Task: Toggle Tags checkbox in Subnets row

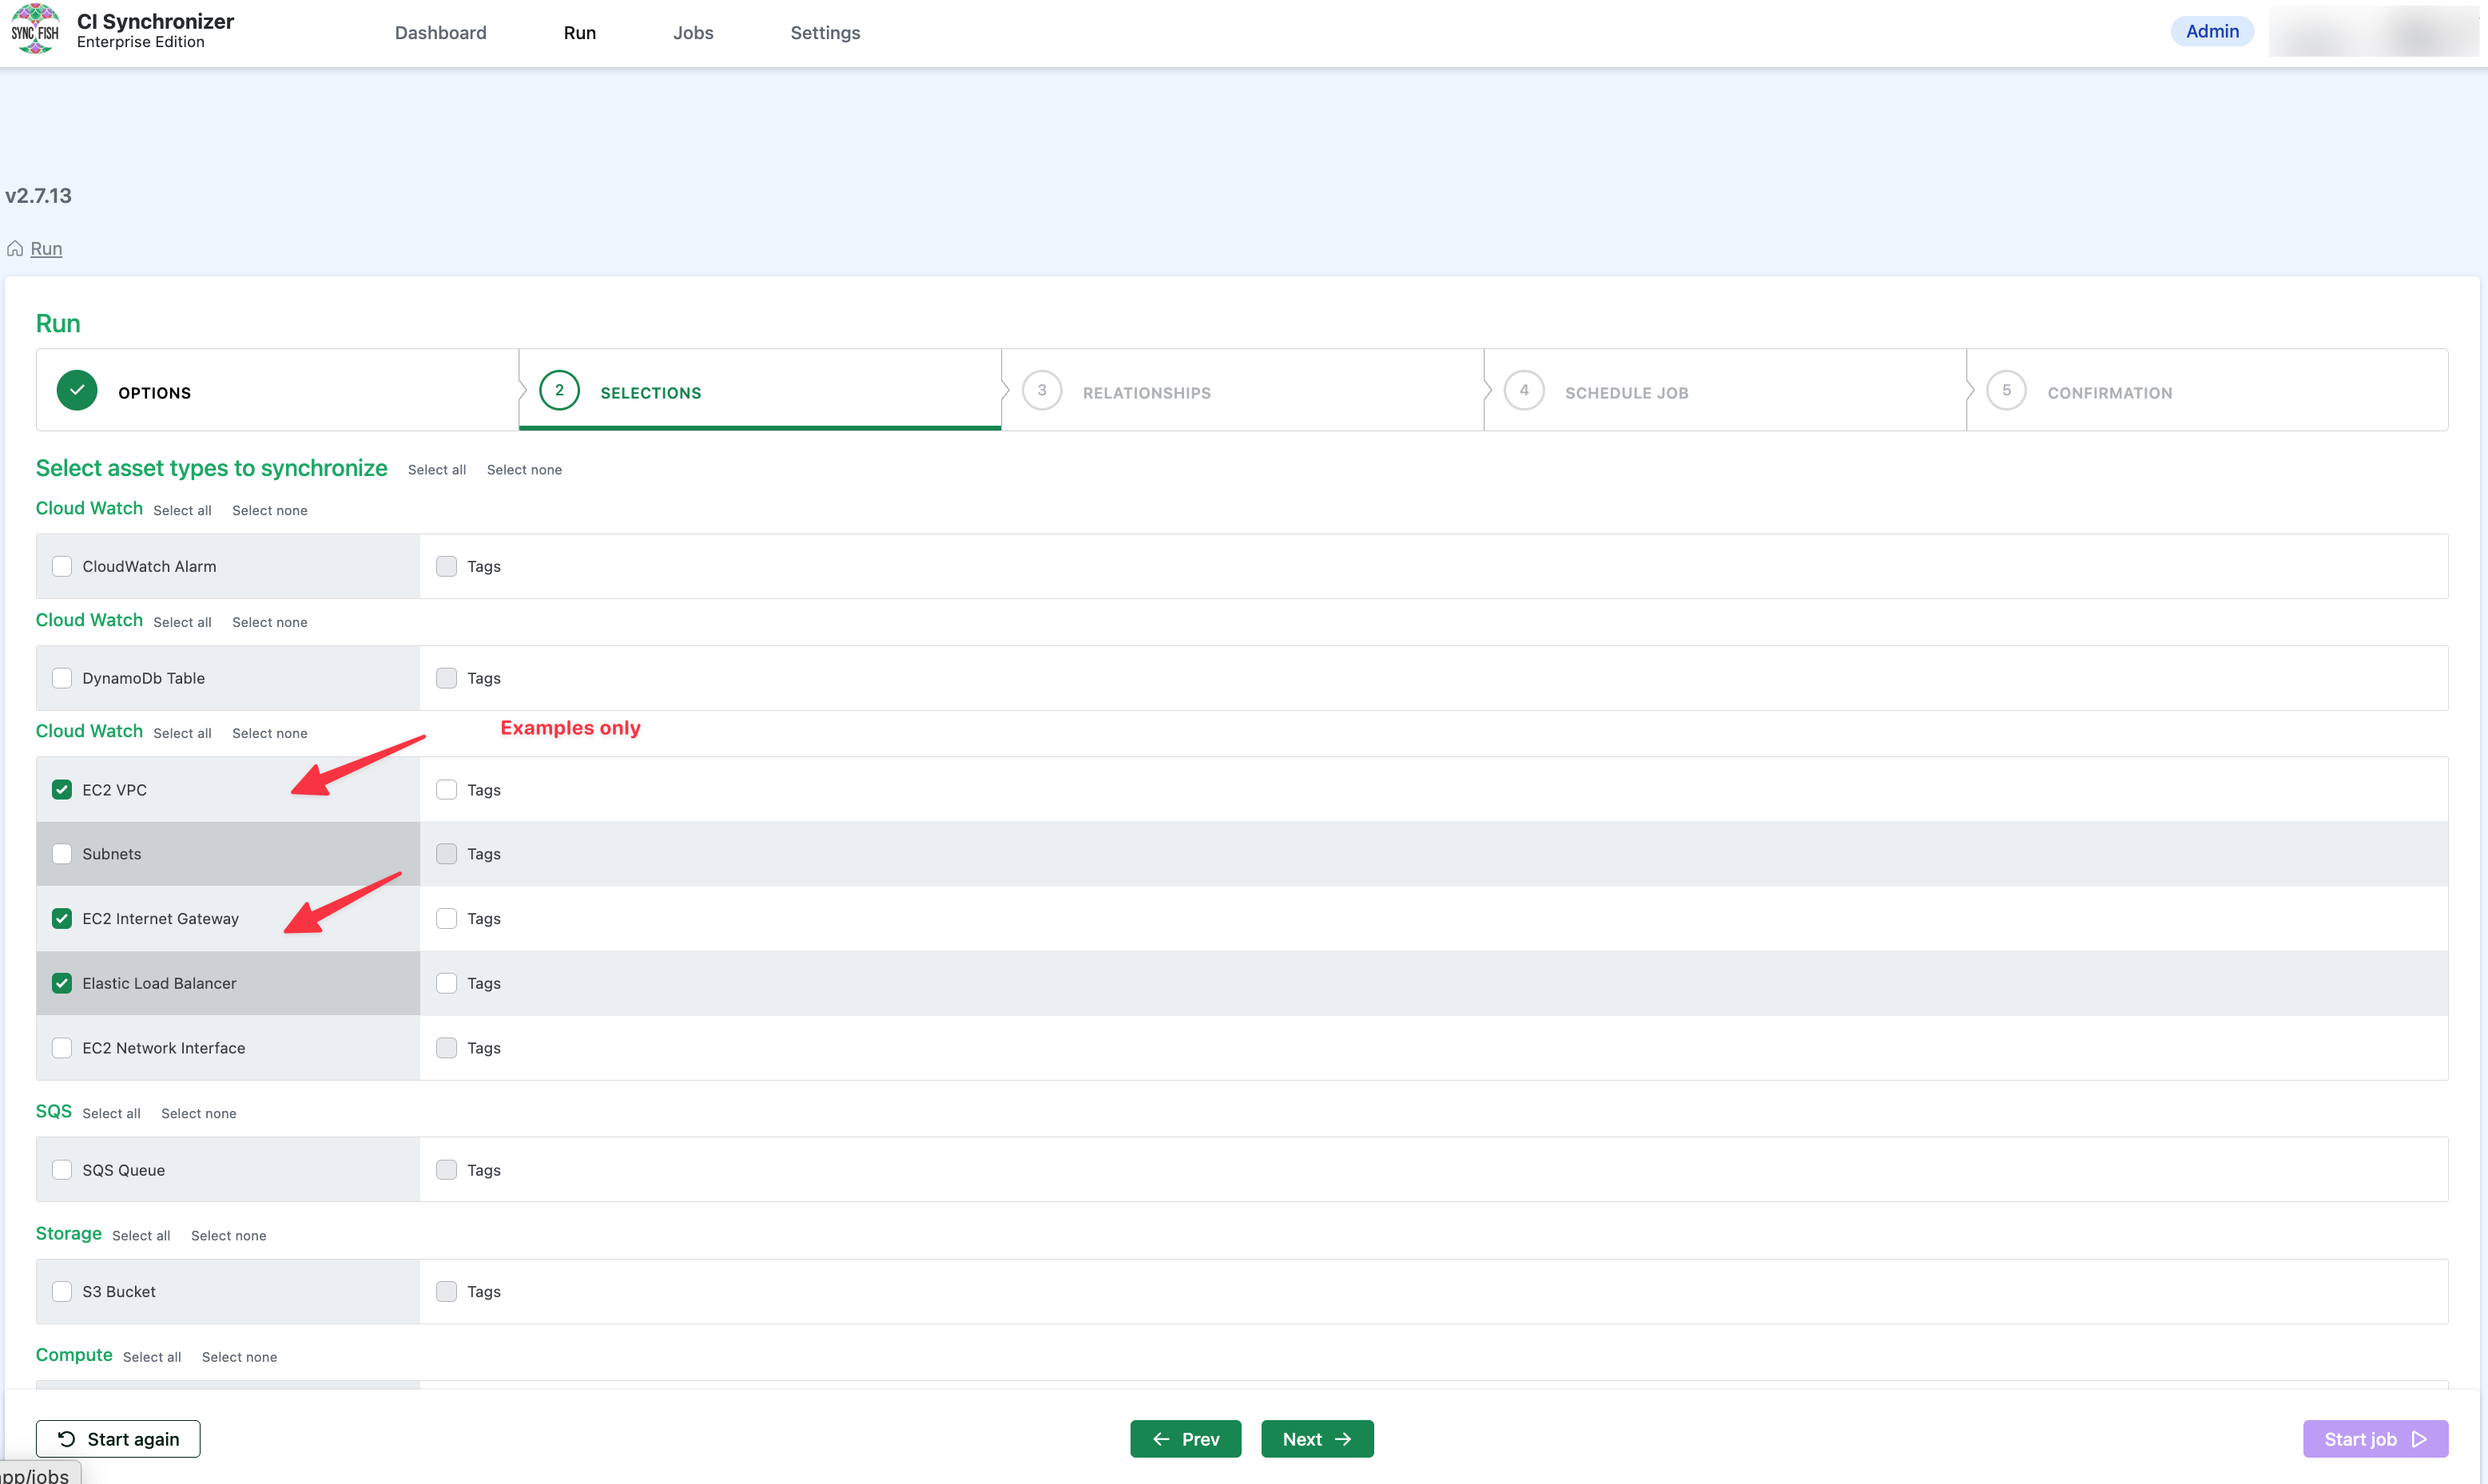Action: (x=446, y=855)
